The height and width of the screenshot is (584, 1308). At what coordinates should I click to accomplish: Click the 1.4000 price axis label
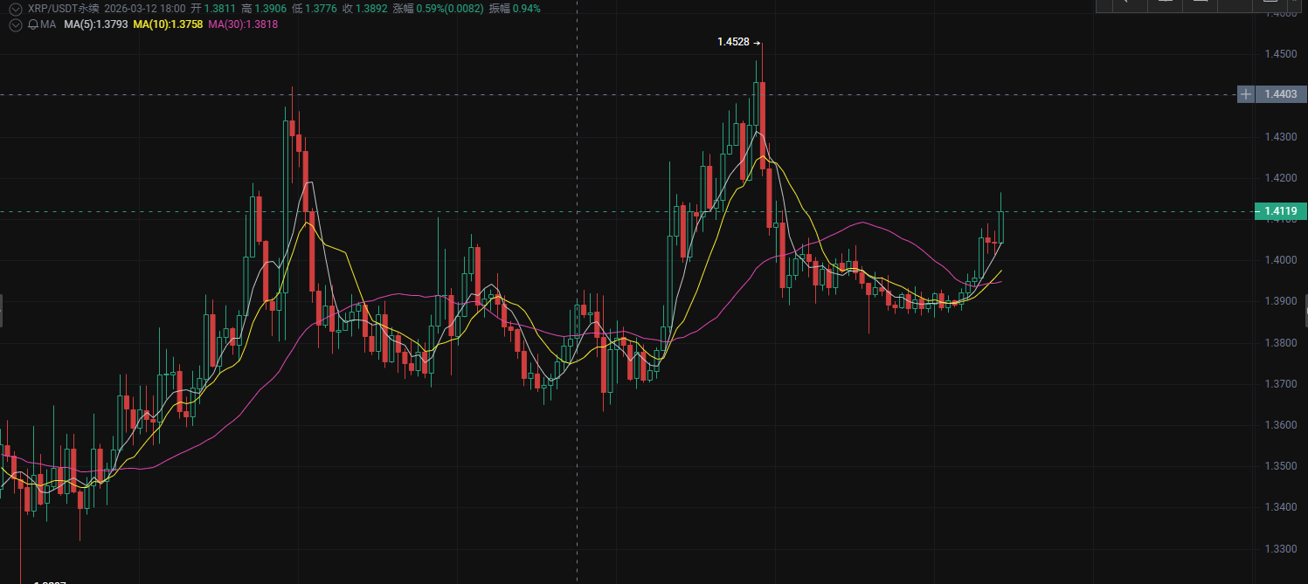coord(1280,260)
